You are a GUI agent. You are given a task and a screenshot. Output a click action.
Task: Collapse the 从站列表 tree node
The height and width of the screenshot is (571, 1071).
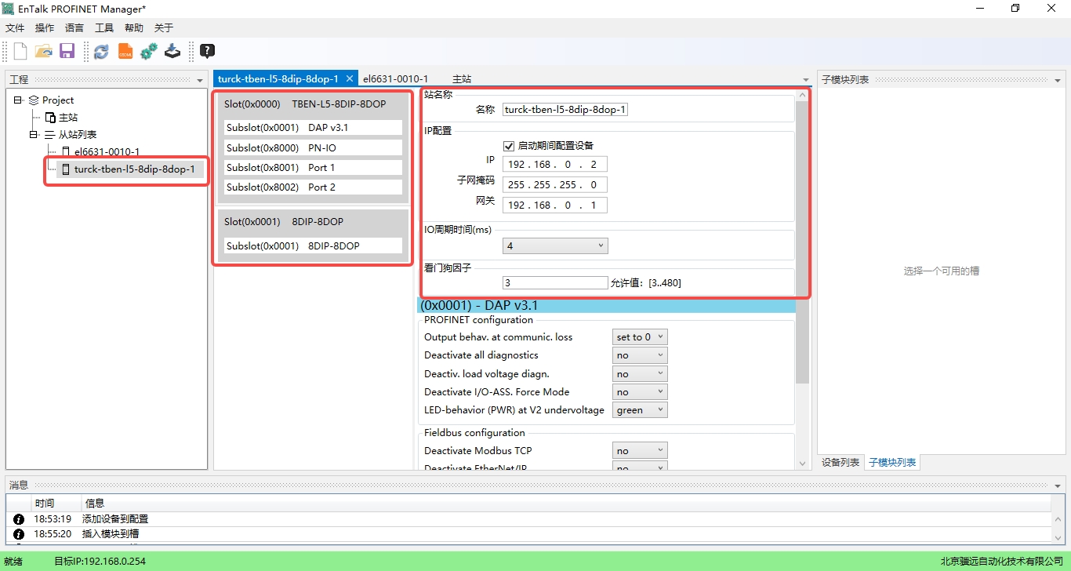[x=34, y=135]
